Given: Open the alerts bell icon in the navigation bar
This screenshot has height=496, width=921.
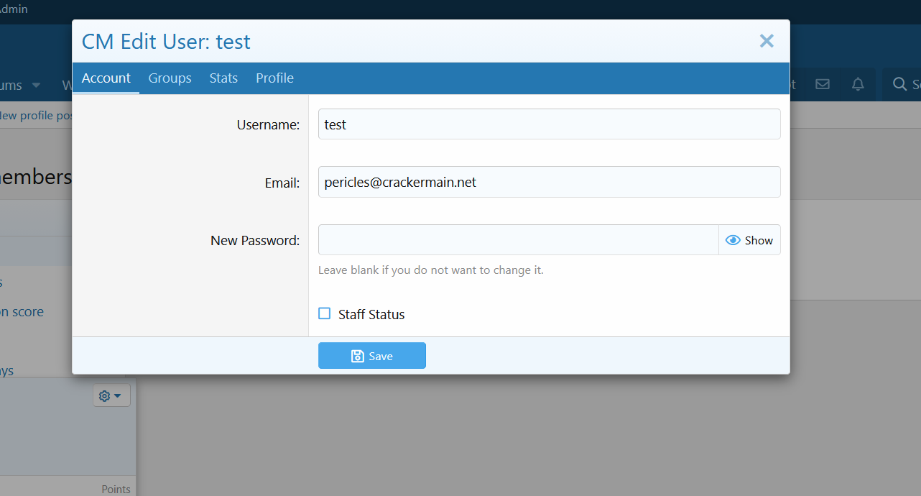Looking at the screenshot, I should pyautogui.click(x=858, y=84).
